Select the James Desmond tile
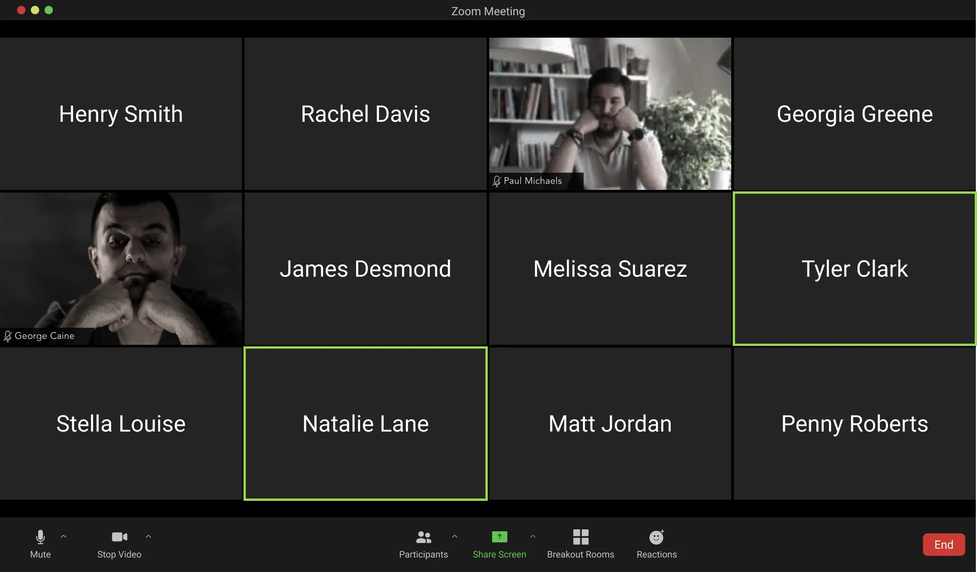This screenshot has height=572, width=977. [366, 268]
